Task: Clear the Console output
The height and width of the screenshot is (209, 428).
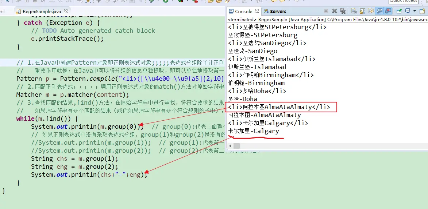Action: pos(354,11)
